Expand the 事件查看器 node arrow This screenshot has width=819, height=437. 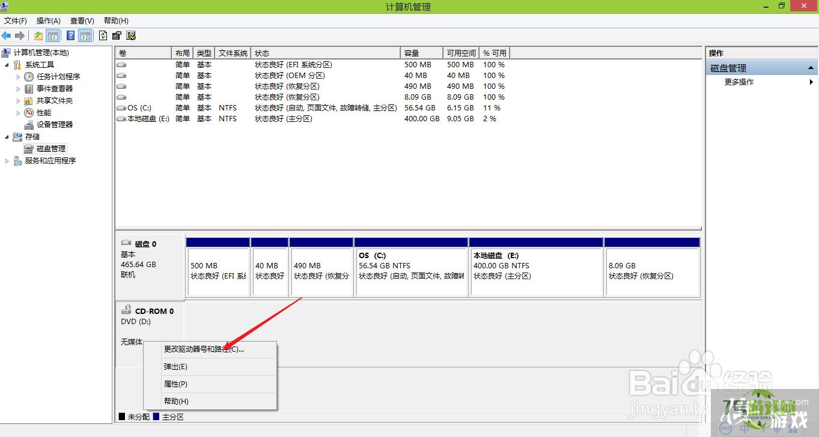tap(18, 89)
